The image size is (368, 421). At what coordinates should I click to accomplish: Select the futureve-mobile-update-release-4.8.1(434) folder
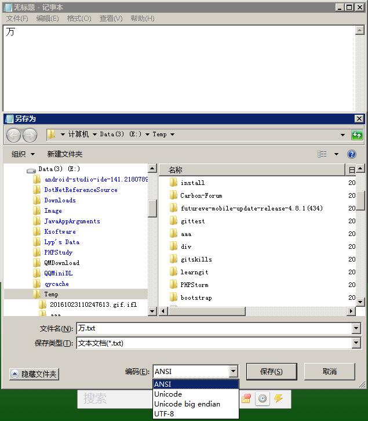coord(252,208)
